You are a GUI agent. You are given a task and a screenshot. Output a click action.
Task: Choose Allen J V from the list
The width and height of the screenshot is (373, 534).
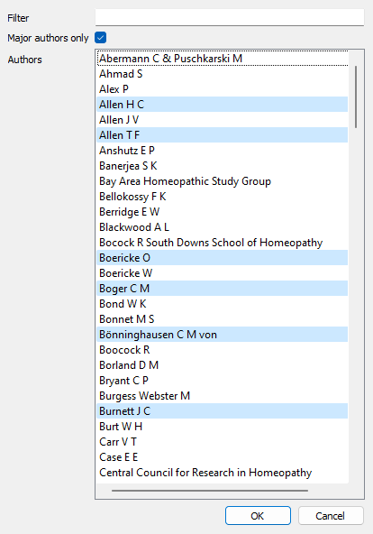coord(223,120)
